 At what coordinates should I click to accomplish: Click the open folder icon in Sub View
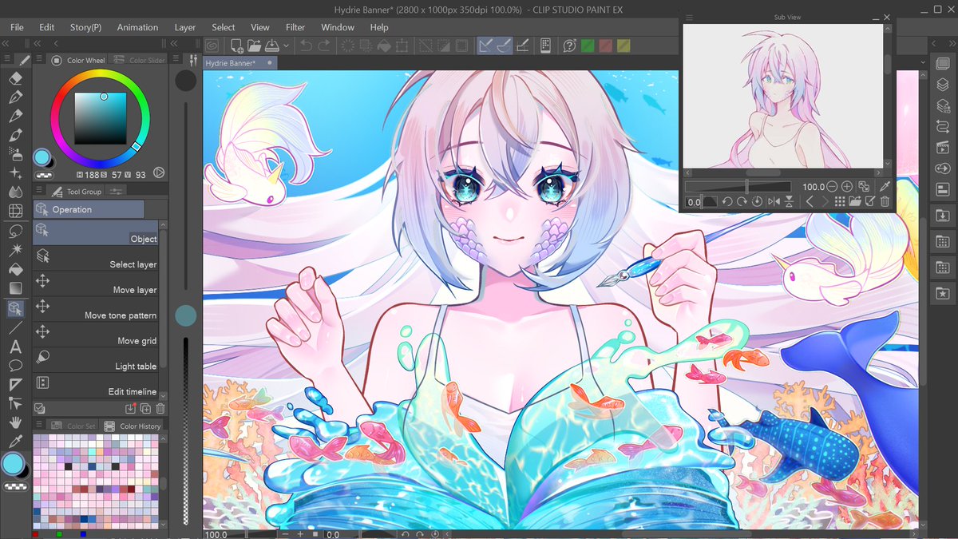point(855,202)
